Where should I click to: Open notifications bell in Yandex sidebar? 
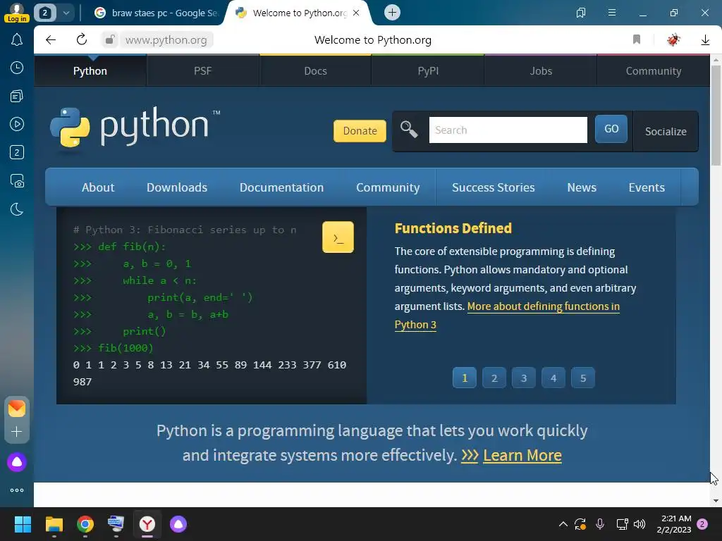point(17,40)
